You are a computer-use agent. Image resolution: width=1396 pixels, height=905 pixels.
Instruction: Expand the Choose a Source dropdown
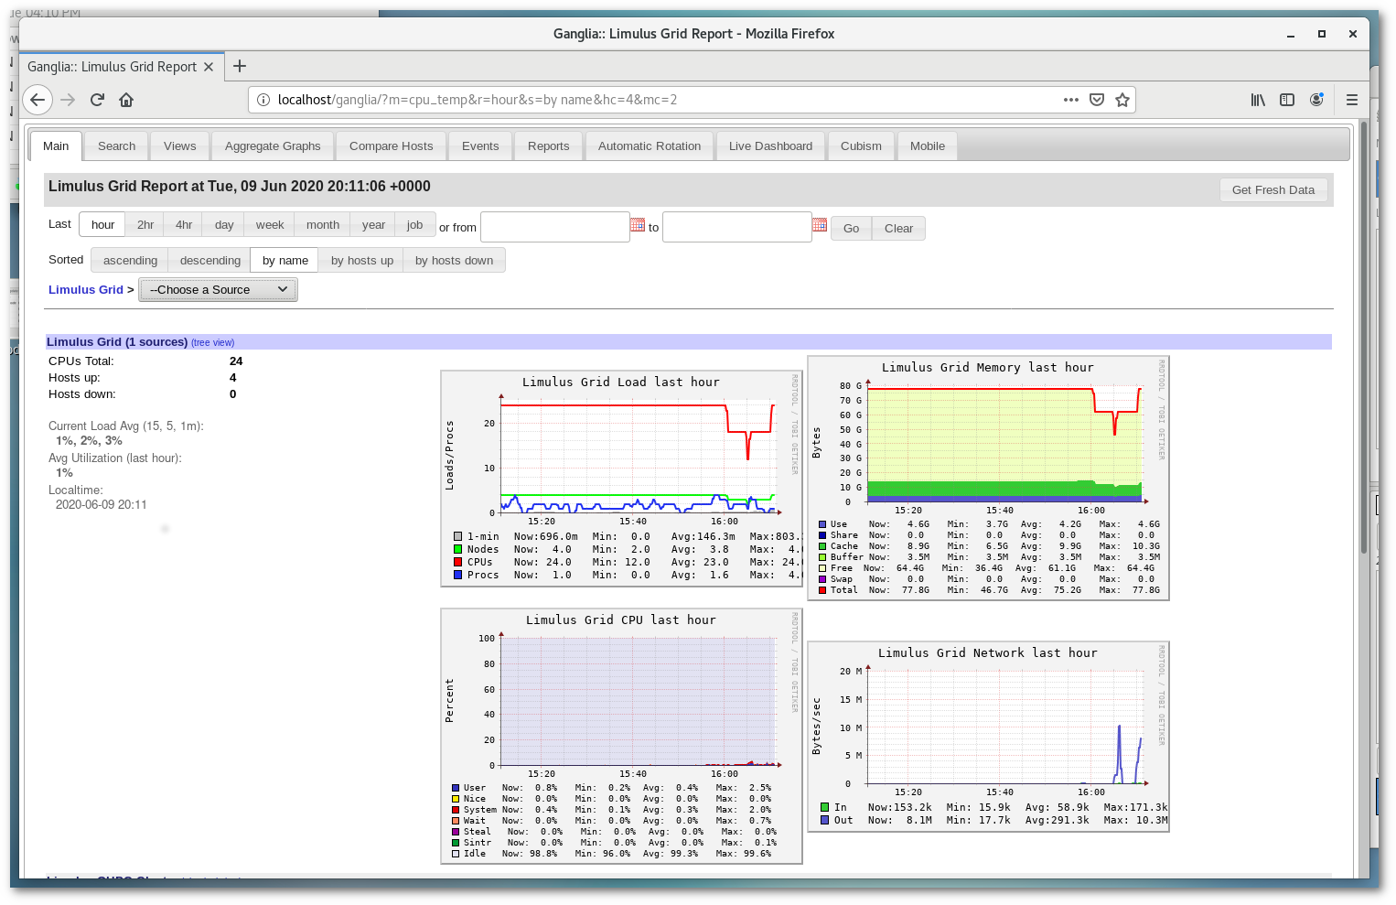pyautogui.click(x=218, y=290)
